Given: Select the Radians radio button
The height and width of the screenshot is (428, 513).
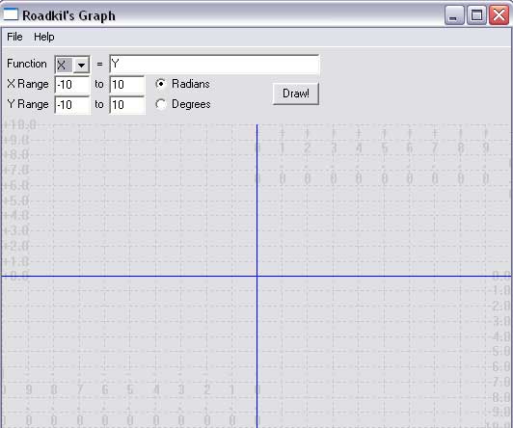Looking at the screenshot, I should (x=161, y=84).
